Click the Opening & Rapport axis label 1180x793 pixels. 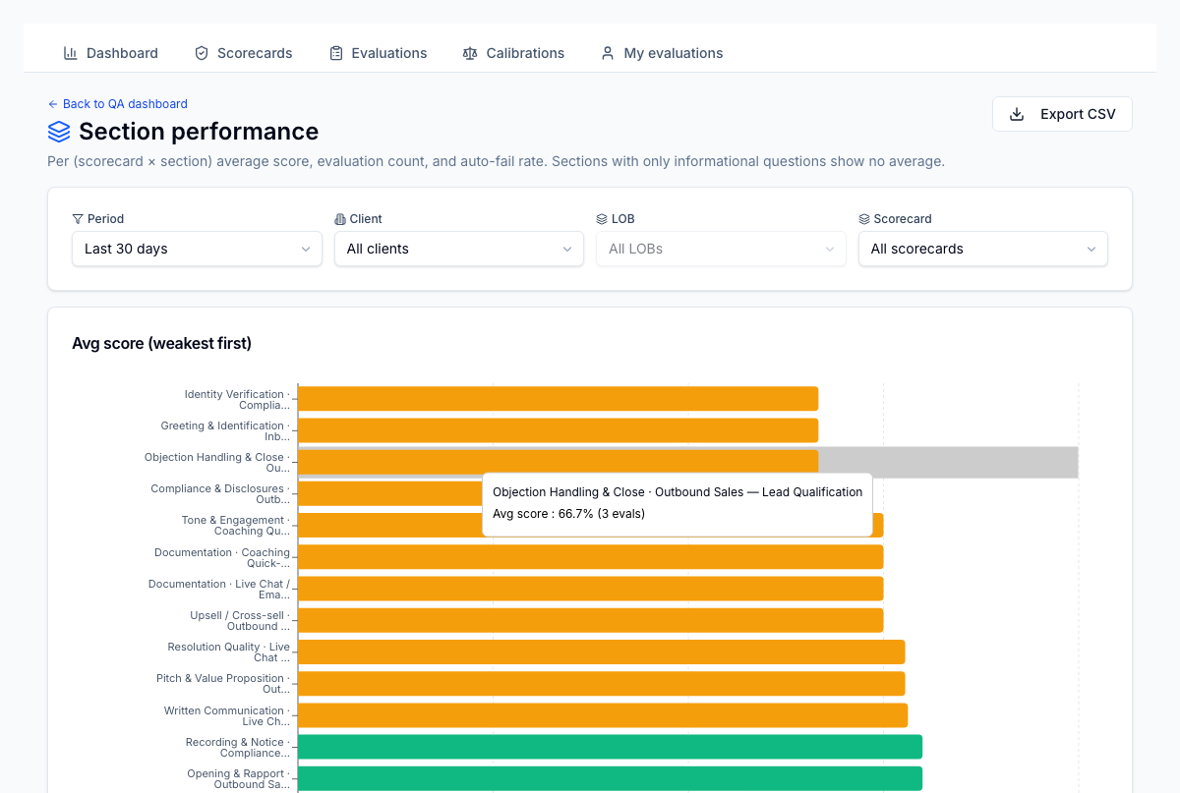pos(239,779)
